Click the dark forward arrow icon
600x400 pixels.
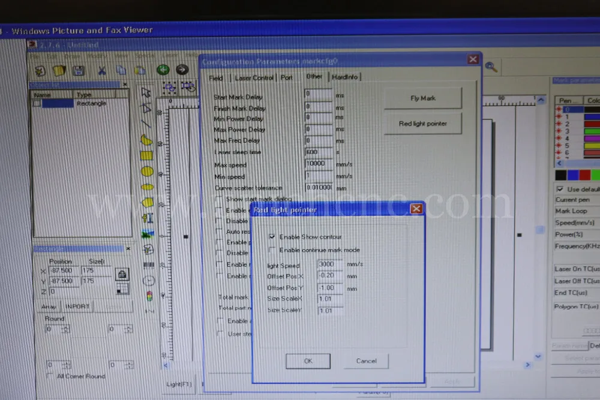tap(182, 70)
